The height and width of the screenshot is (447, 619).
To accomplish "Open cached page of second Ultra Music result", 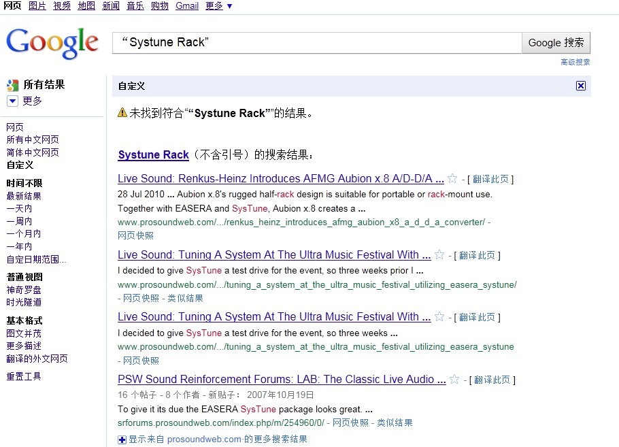I will point(141,361).
